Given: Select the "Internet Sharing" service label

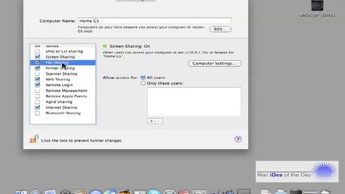Looking at the screenshot, I should [61, 108].
